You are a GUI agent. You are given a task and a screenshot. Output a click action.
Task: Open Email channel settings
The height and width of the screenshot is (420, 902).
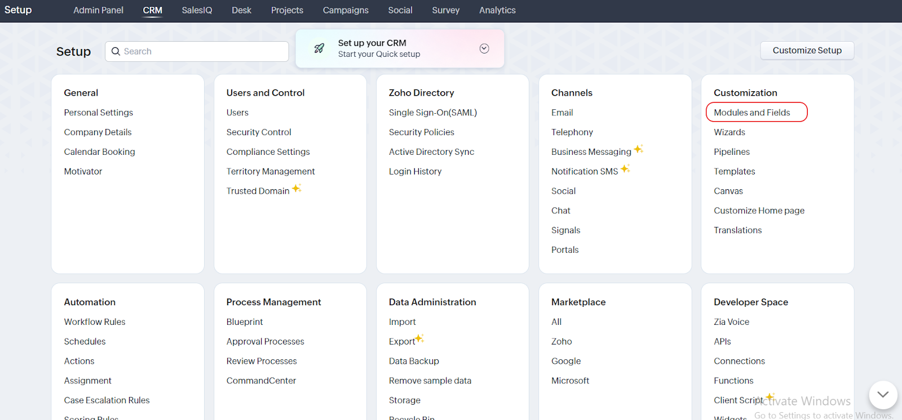pos(562,113)
